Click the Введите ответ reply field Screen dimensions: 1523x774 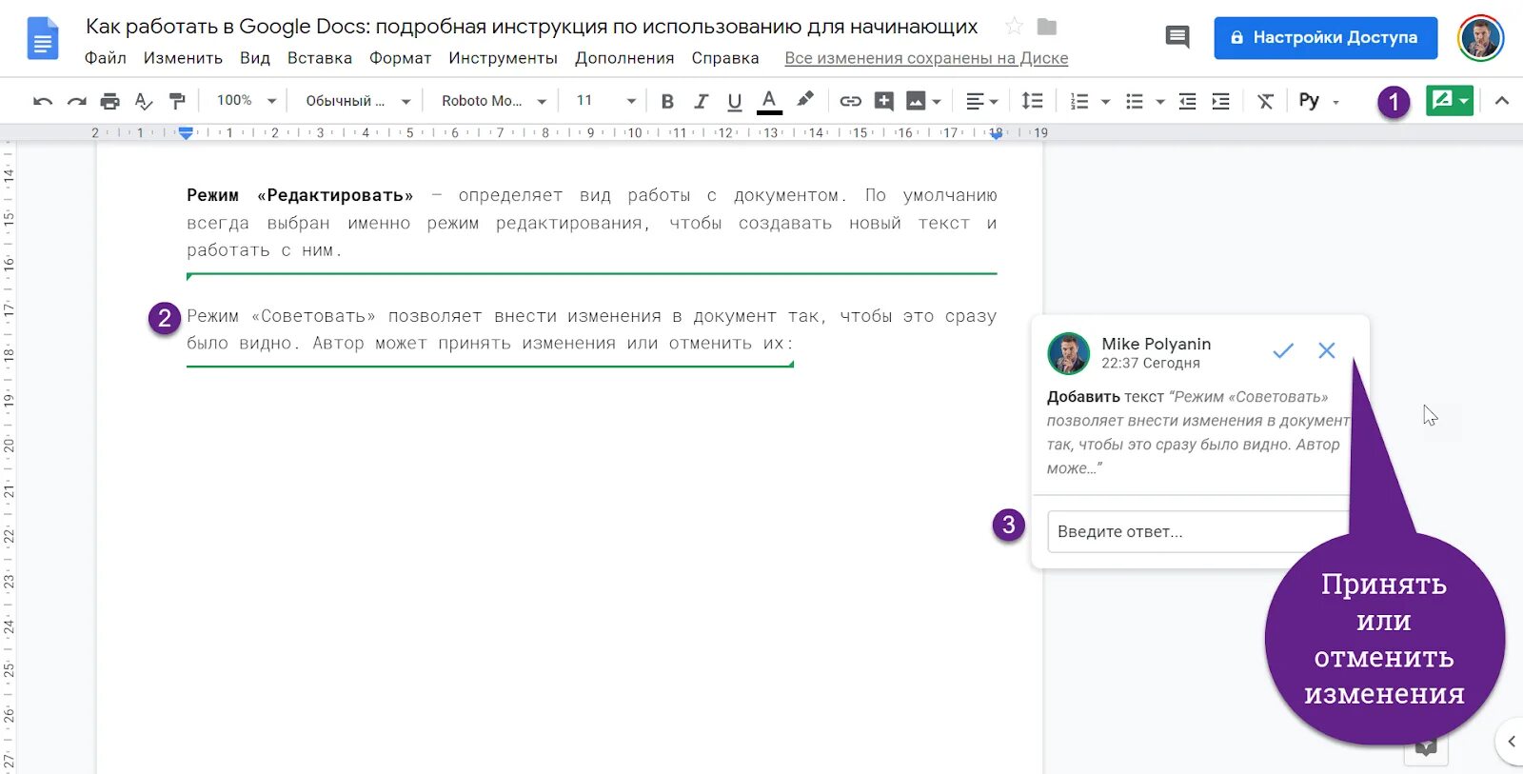click(x=1197, y=531)
